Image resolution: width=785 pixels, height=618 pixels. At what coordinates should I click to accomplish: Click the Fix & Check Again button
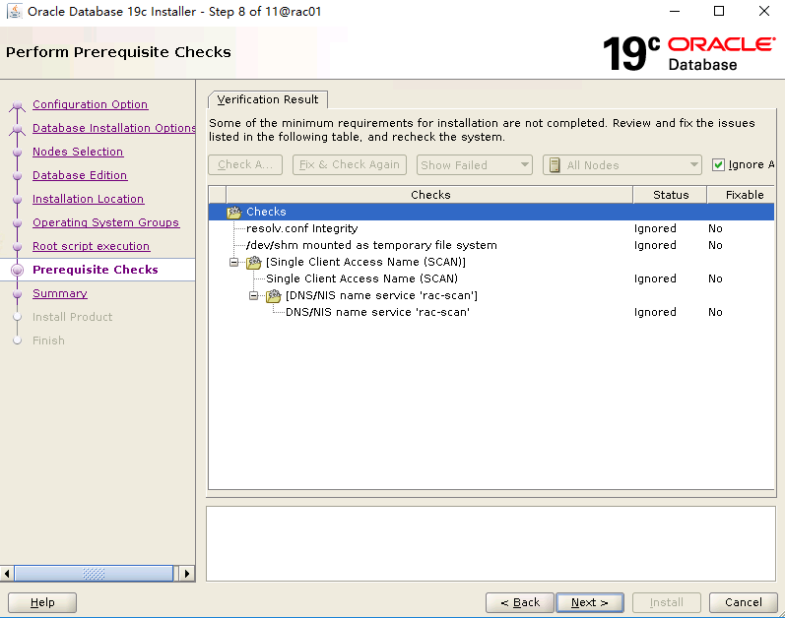click(x=350, y=165)
